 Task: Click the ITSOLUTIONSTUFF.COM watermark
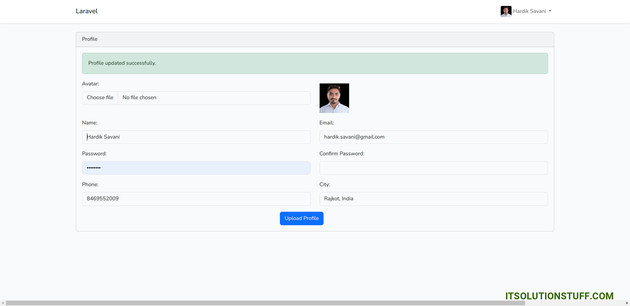coord(559,296)
